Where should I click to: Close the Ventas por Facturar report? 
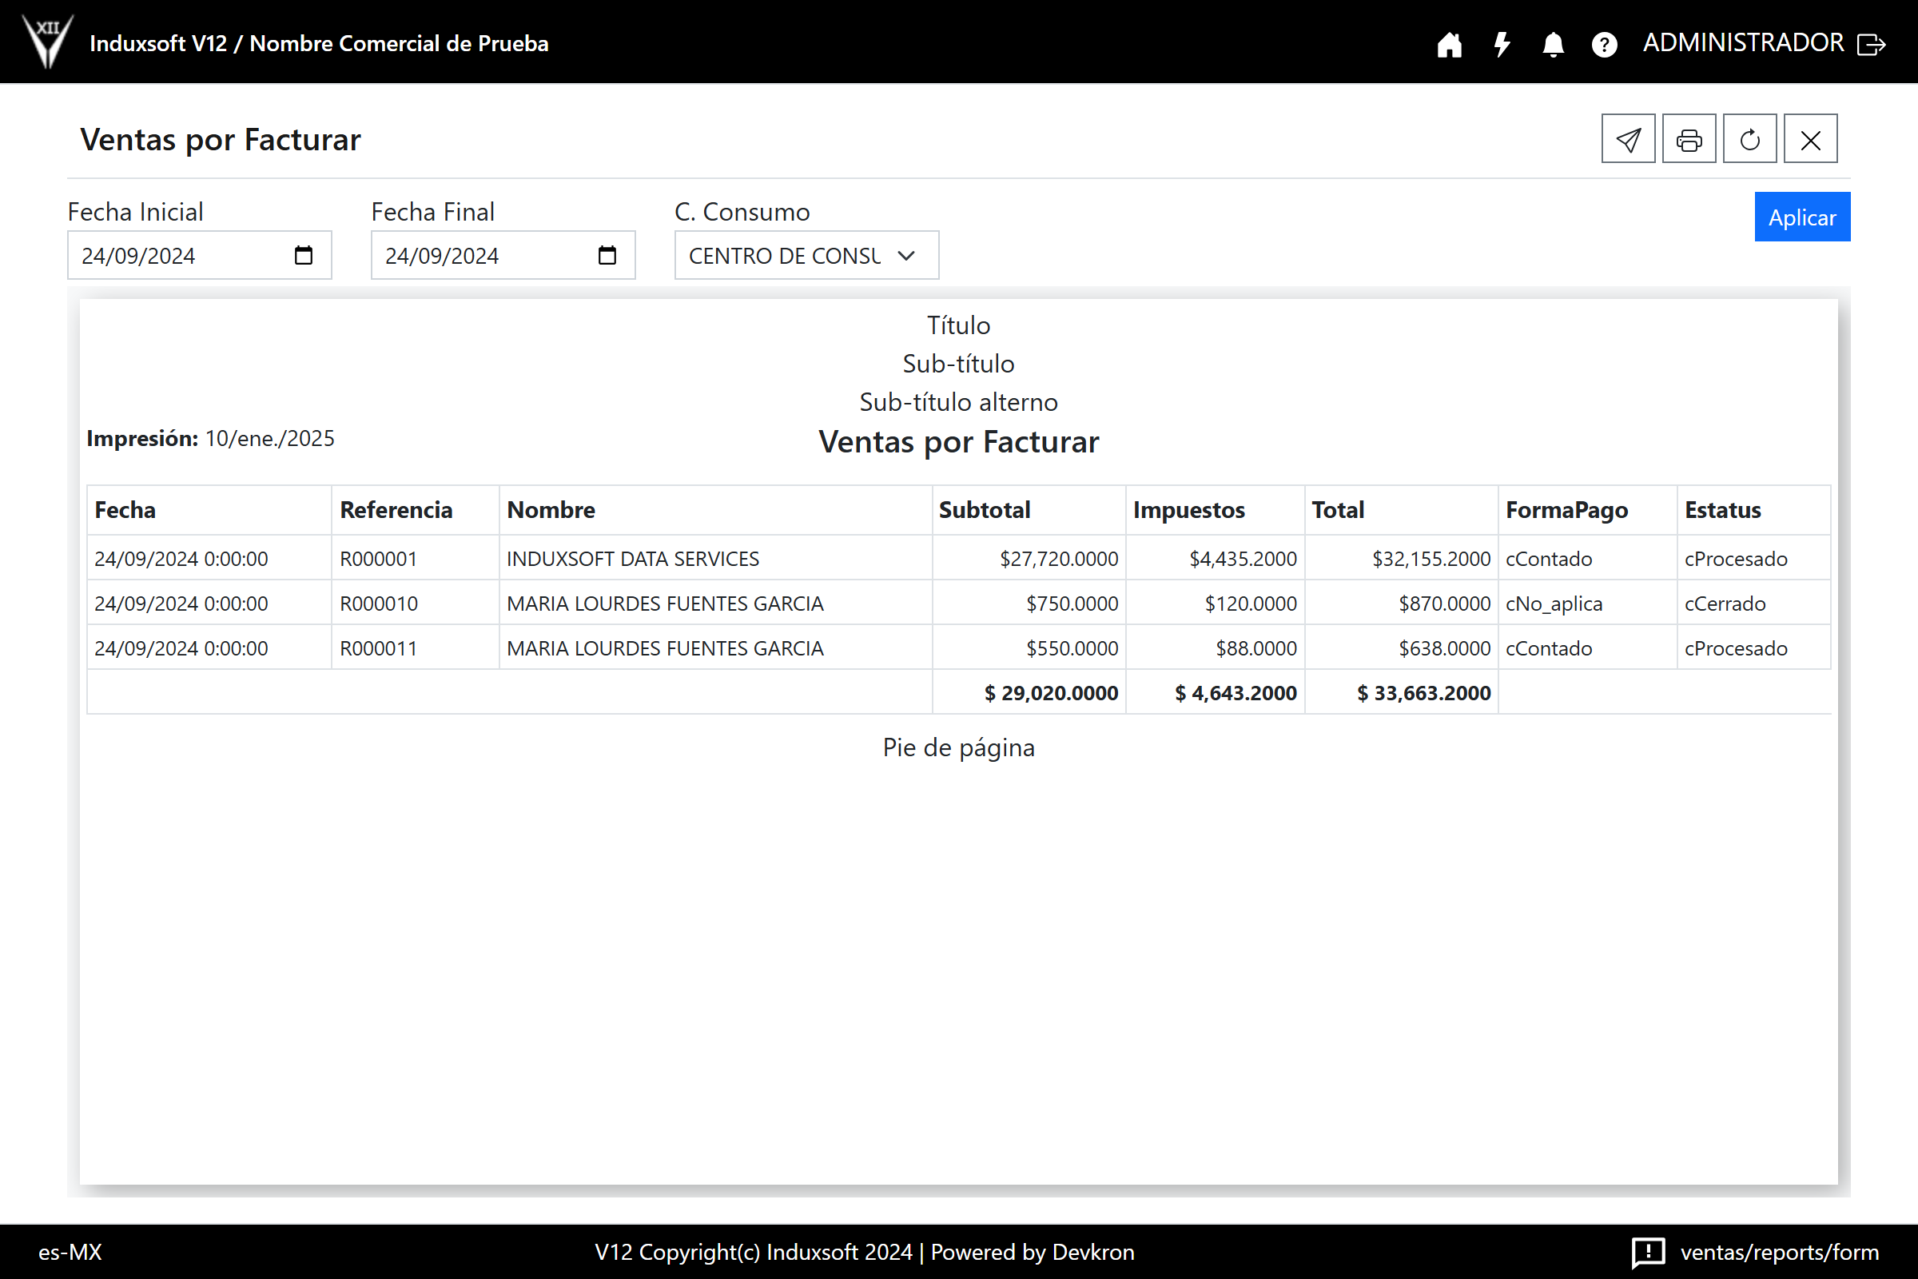point(1810,139)
